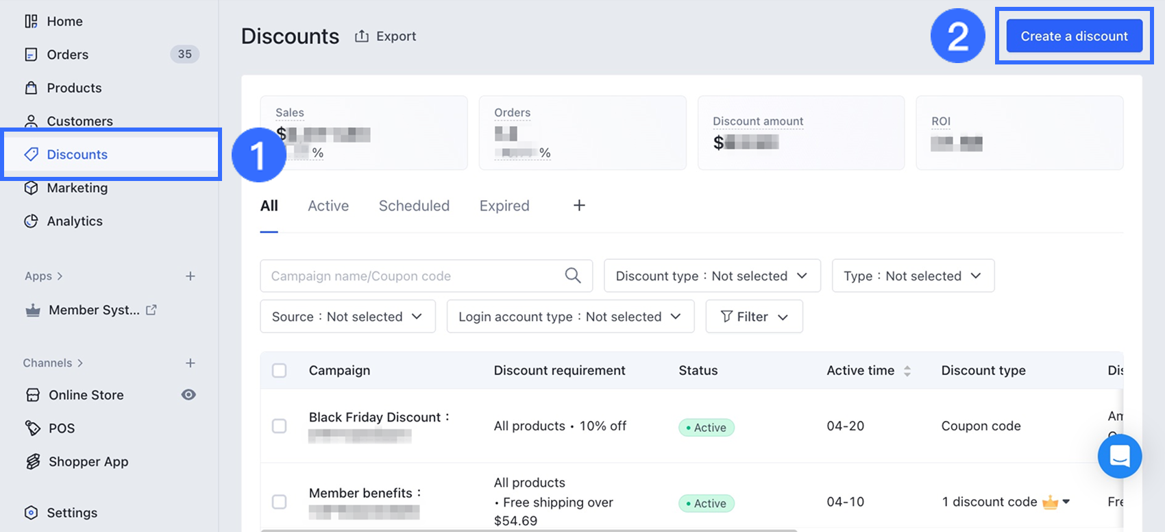The width and height of the screenshot is (1165, 532).
Task: Open Settings gear in sidebar
Action: [x=31, y=513]
